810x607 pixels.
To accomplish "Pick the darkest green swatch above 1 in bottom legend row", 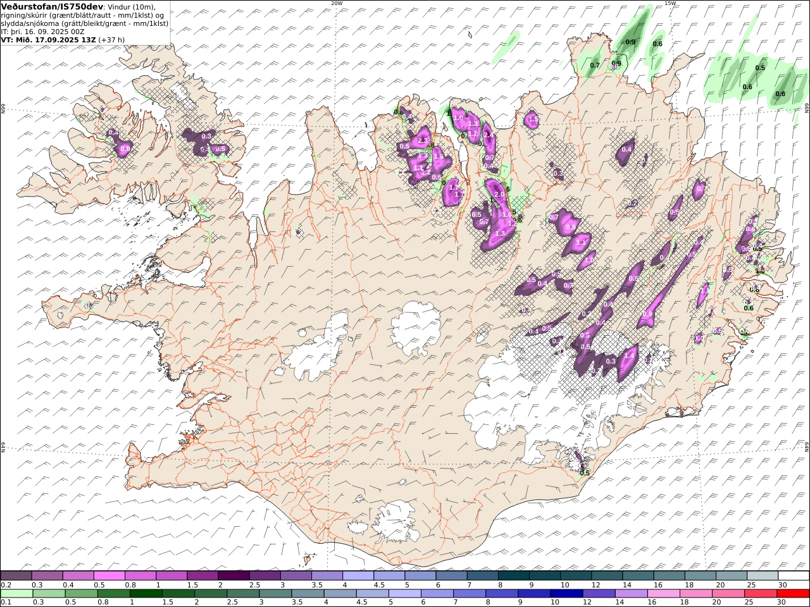I will (x=146, y=594).
